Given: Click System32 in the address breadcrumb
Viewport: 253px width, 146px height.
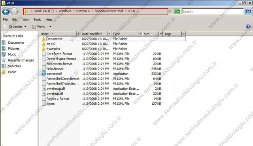Looking at the screenshot, I should [x=83, y=11].
